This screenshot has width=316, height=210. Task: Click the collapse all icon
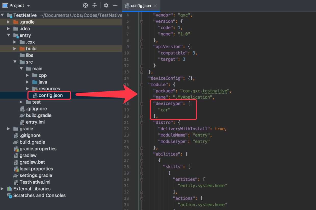95,5
